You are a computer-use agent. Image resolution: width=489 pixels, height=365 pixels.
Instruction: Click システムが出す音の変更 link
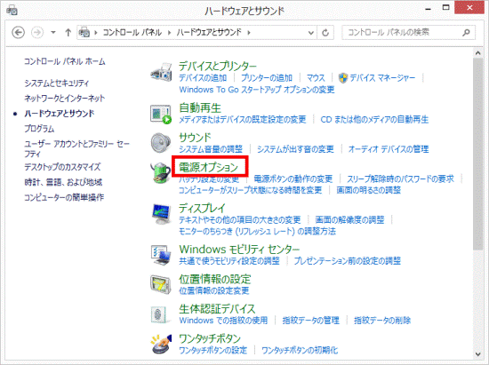point(295,149)
